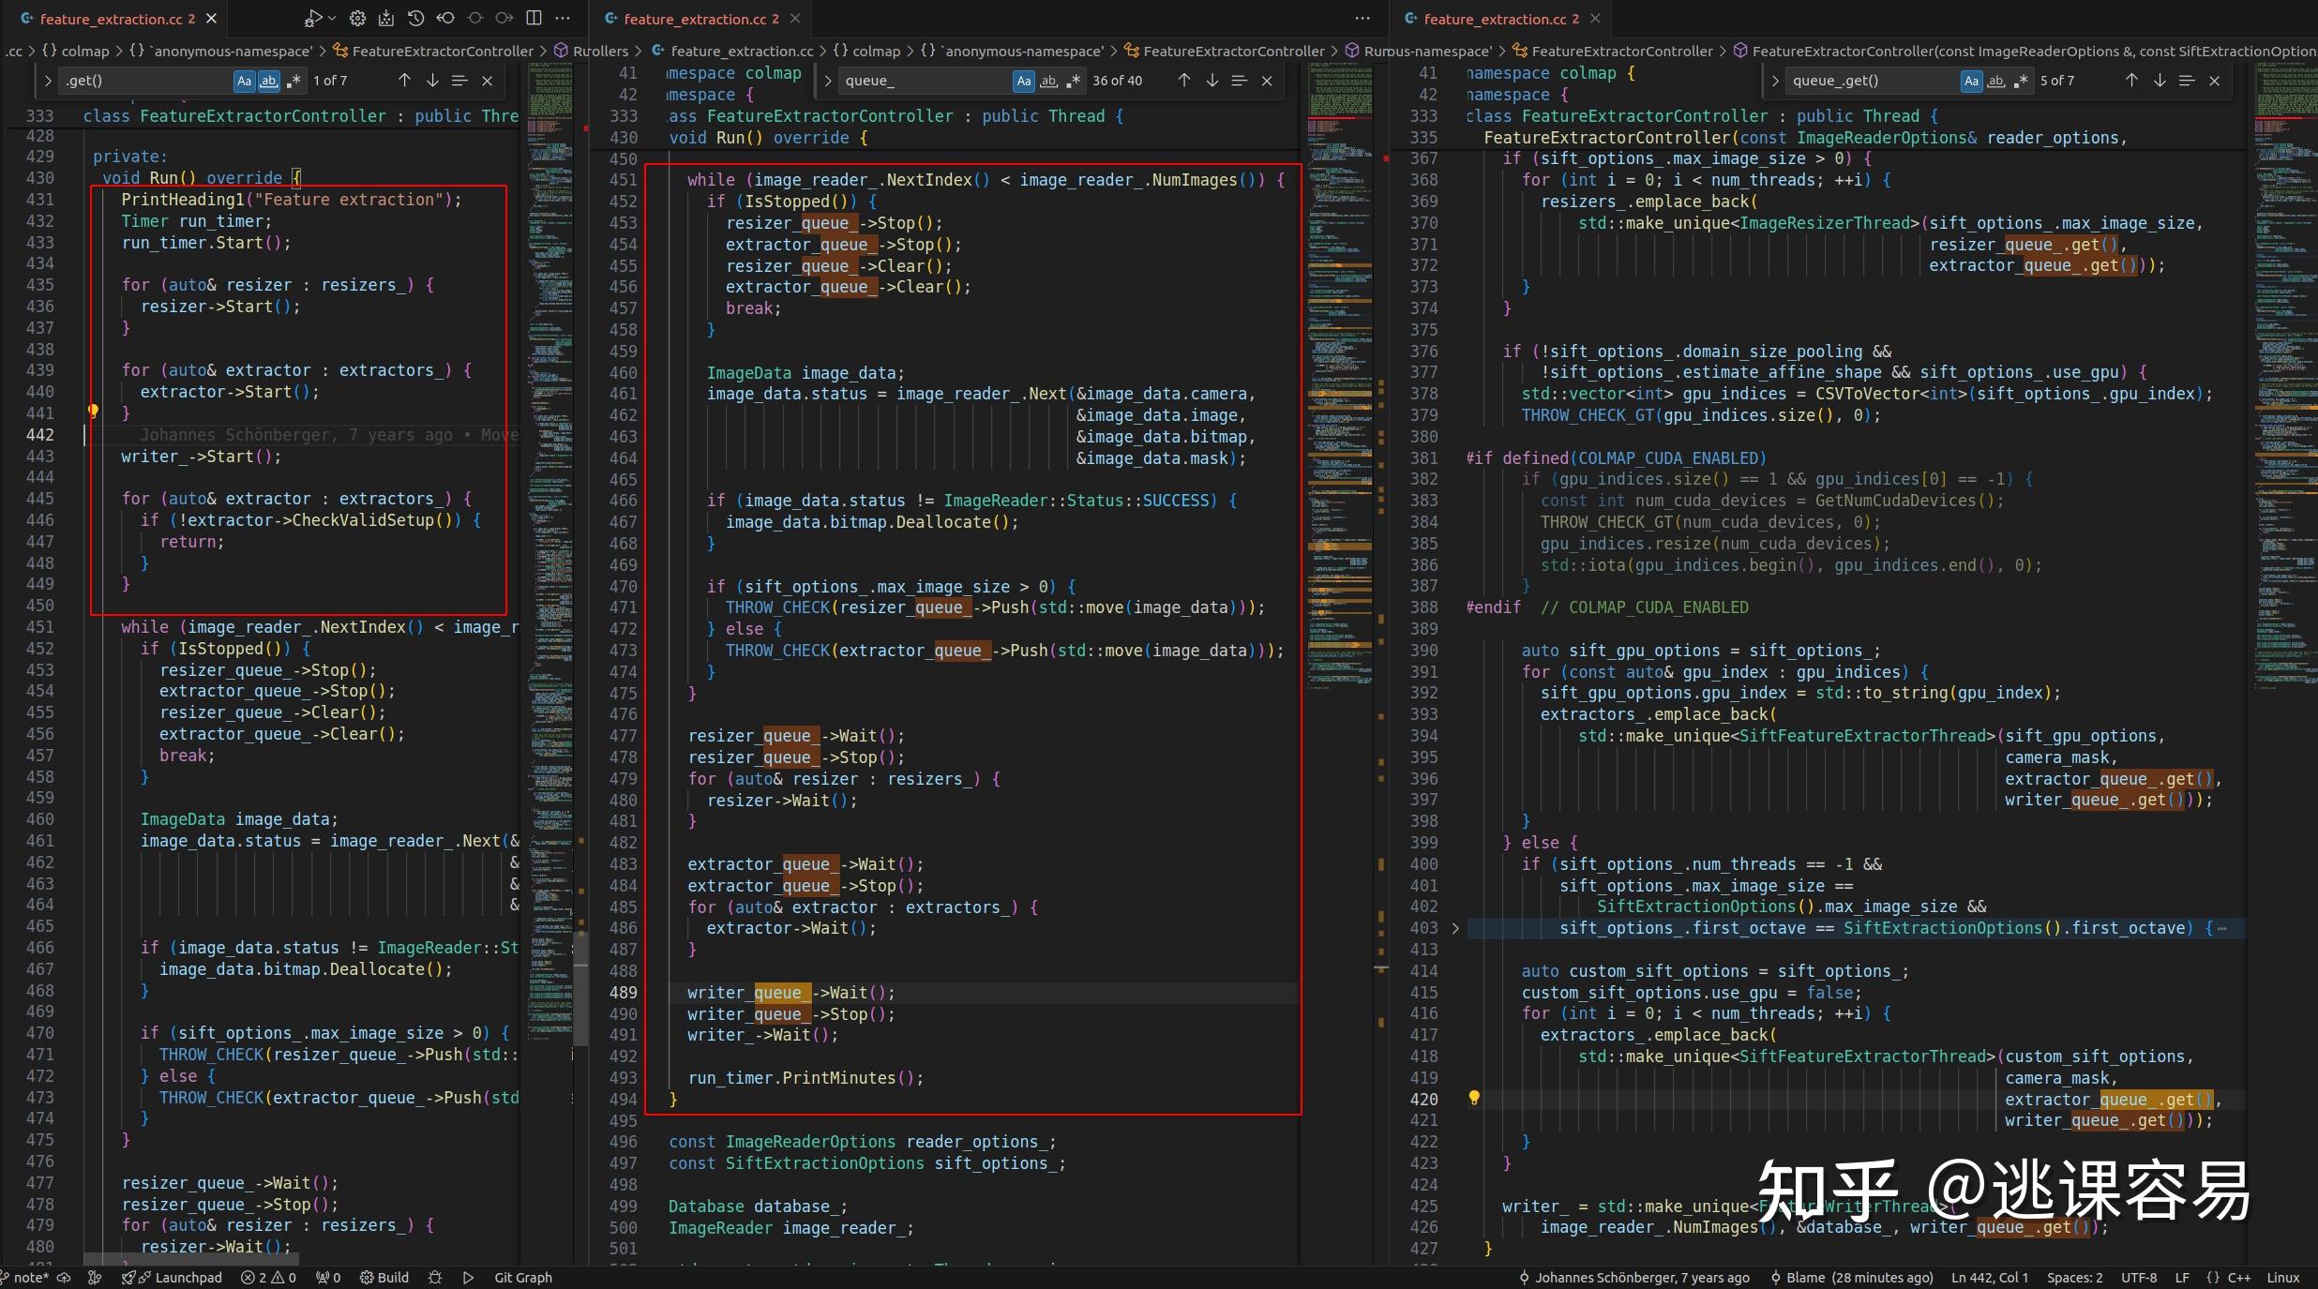The image size is (2318, 1289).
Task: Close the queue_.get() search widget
Action: (2214, 81)
